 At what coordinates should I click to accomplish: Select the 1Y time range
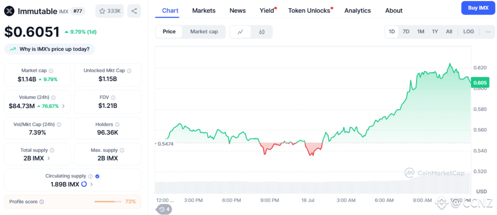(x=435, y=32)
